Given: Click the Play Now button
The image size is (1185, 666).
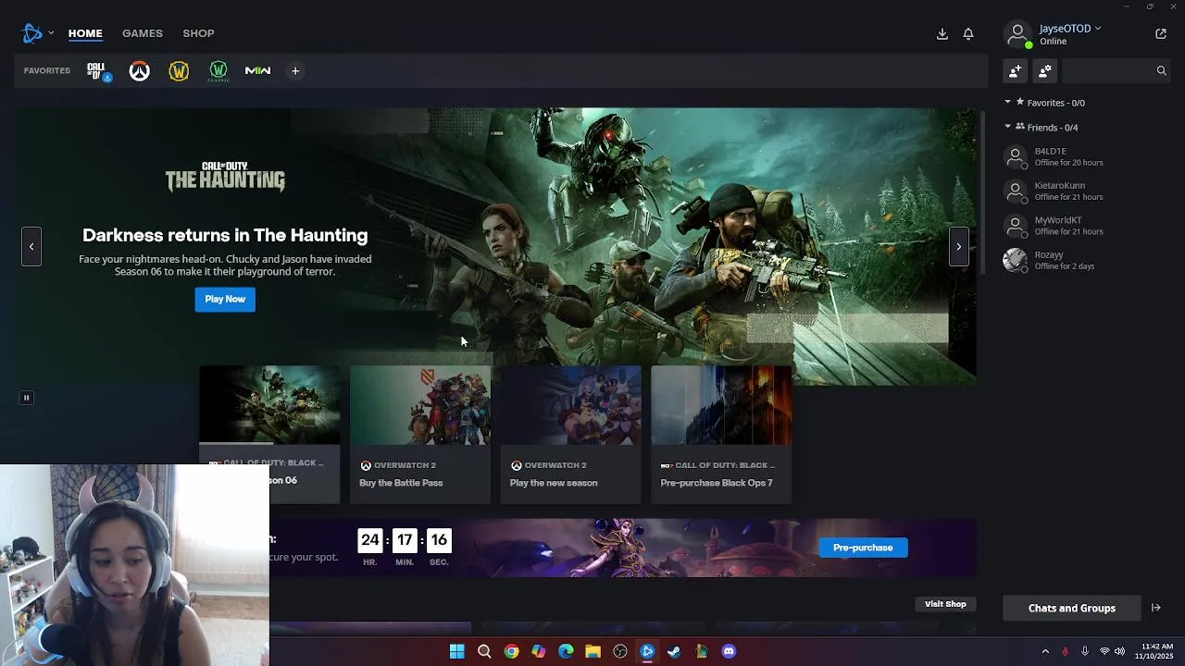Looking at the screenshot, I should (x=225, y=299).
